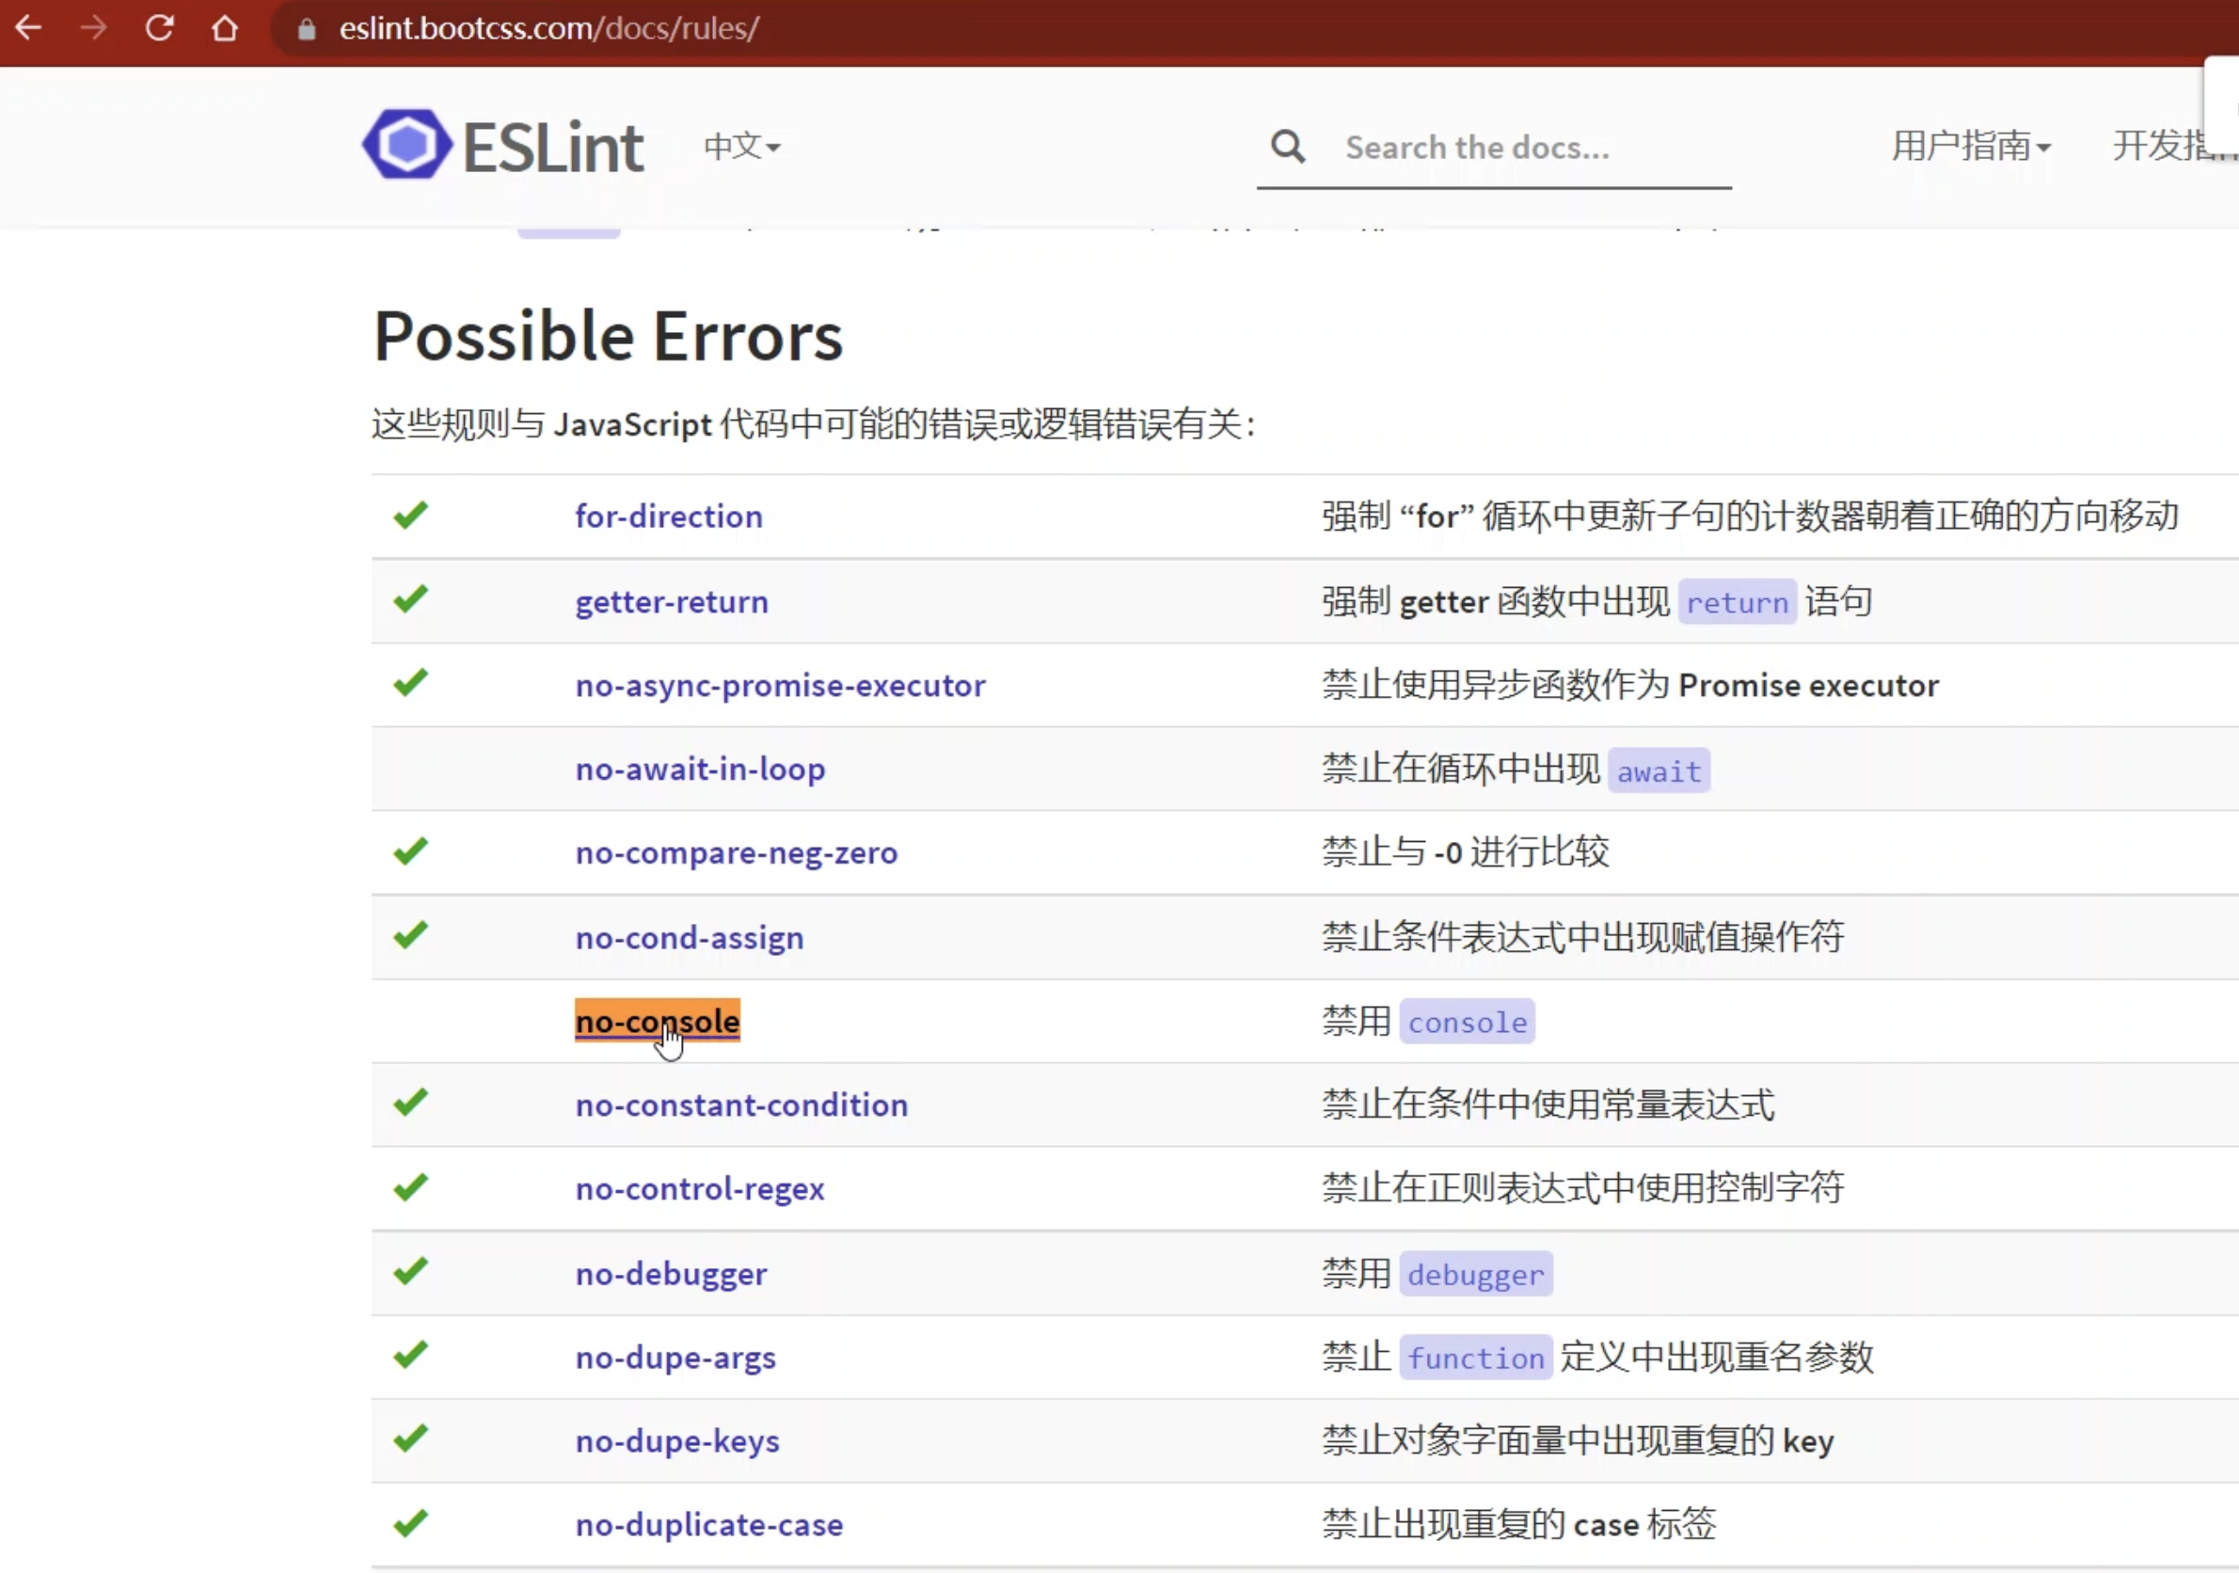Image resolution: width=2239 pixels, height=1573 pixels.
Task: Open the no-await-in-loop rule link
Action: (699, 770)
